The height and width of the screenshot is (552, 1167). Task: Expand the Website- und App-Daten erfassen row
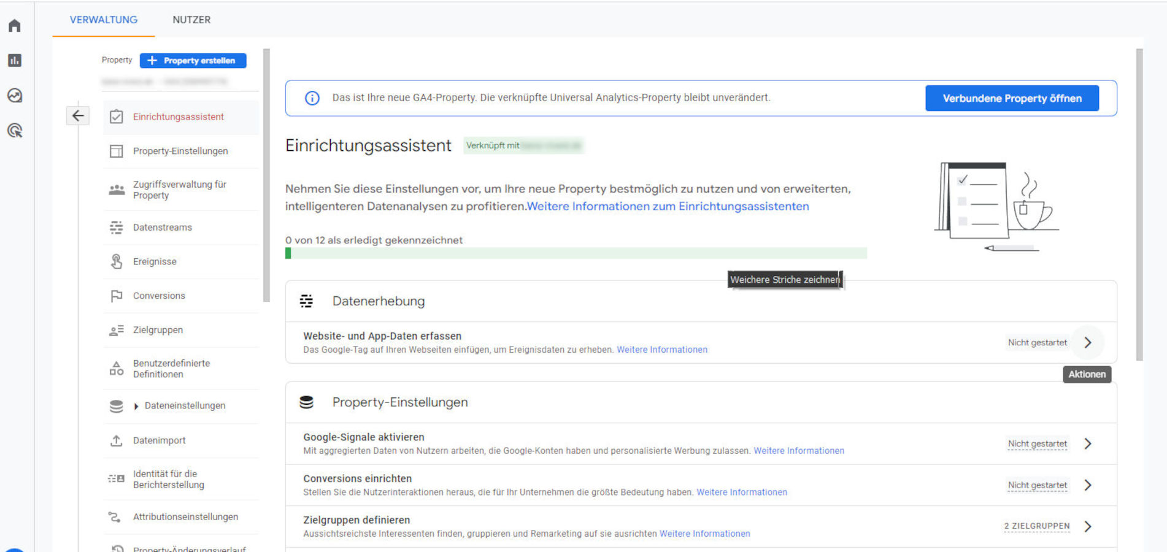click(1087, 342)
